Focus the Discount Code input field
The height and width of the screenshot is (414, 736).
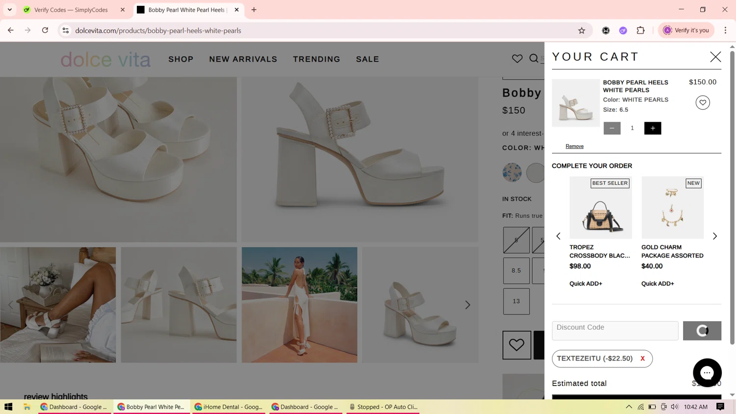pos(615,331)
